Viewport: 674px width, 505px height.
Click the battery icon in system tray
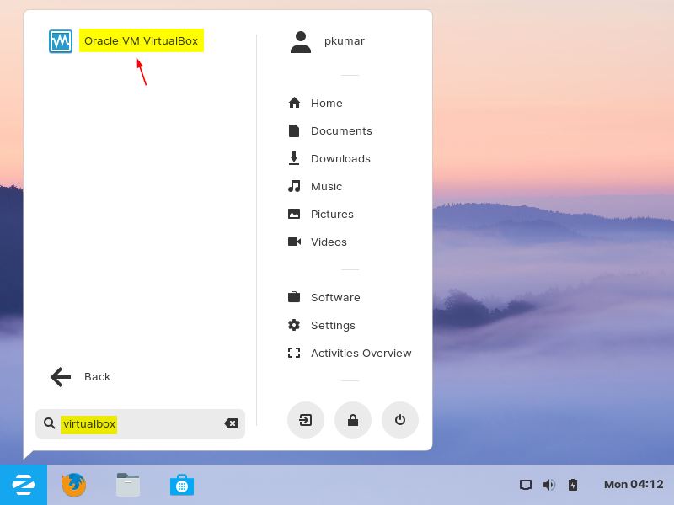[573, 485]
